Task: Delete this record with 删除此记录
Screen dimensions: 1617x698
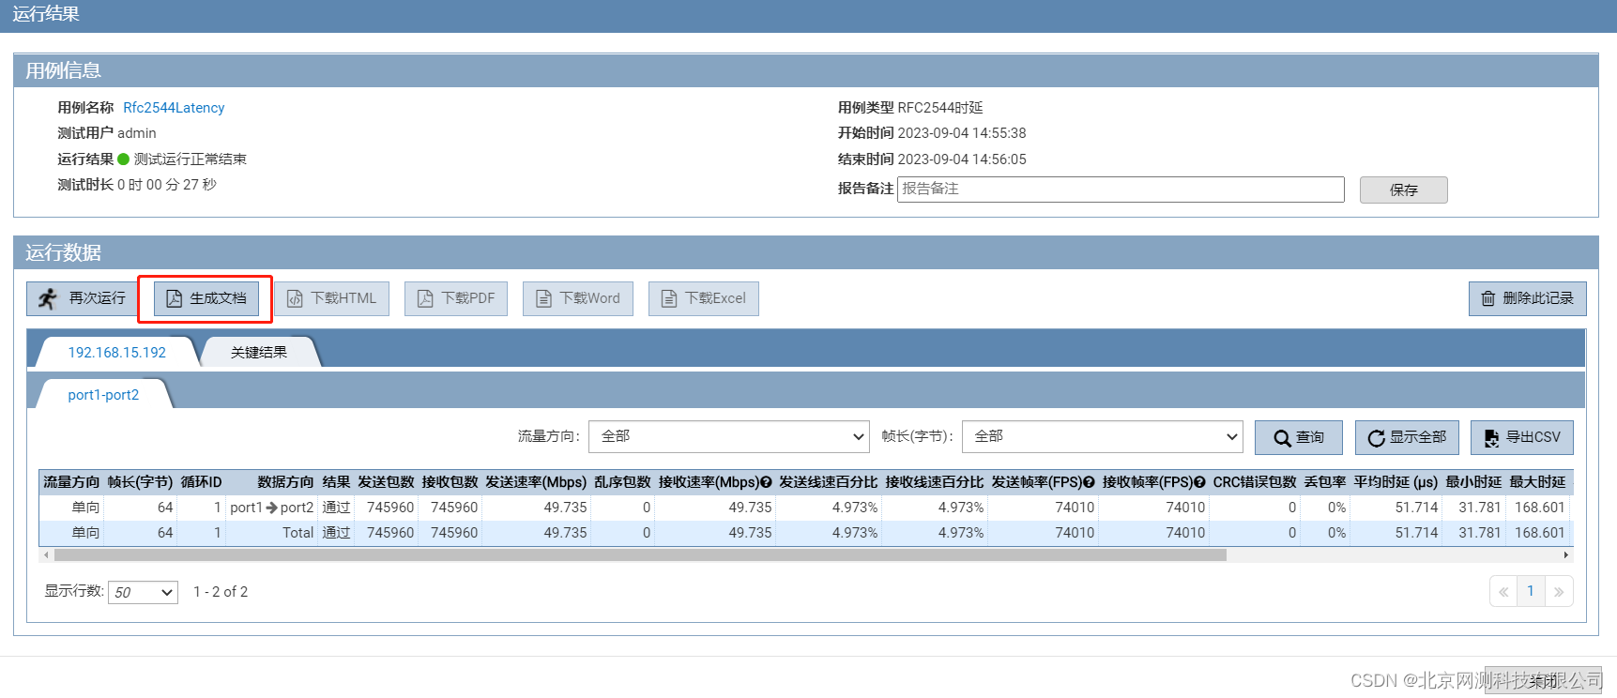Action: click(x=1528, y=298)
